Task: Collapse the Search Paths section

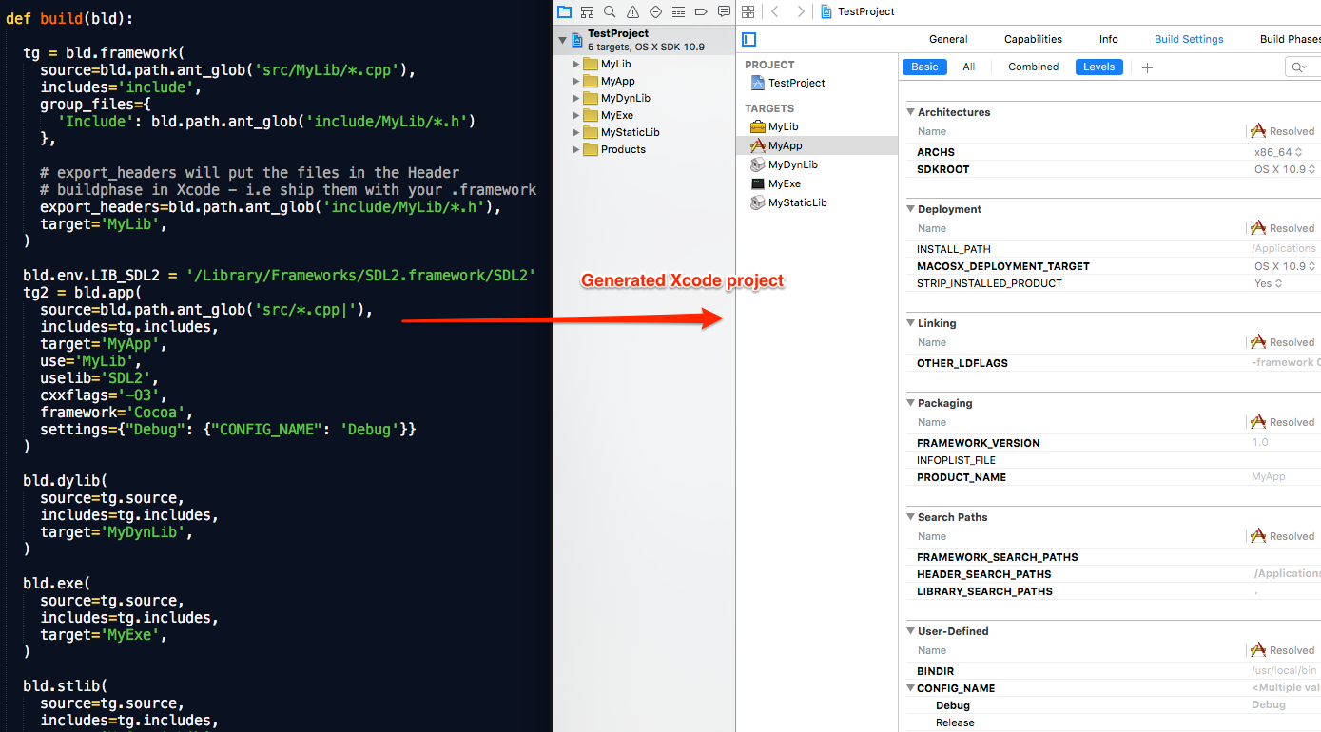Action: point(910,517)
